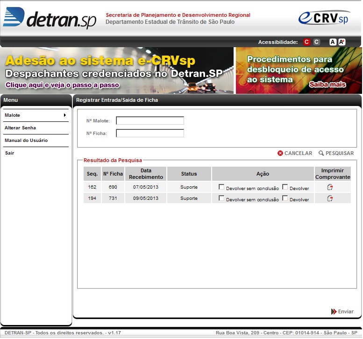Open the Malote menu item
This screenshot has height=339, width=363.
click(x=36, y=115)
